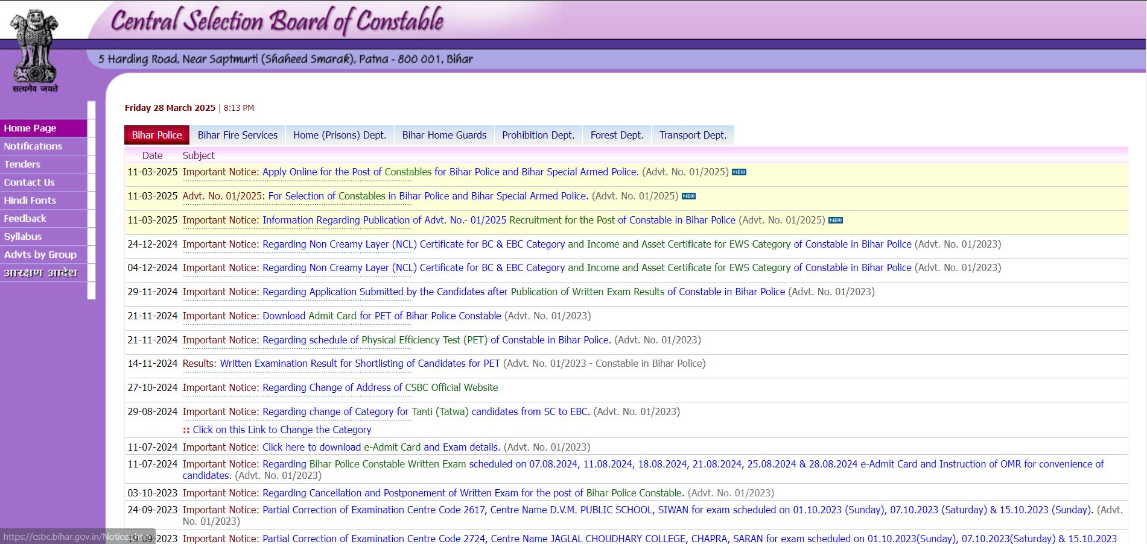Switch to Bihar Fire Services tab
This screenshot has height=544, width=1147.
point(238,135)
